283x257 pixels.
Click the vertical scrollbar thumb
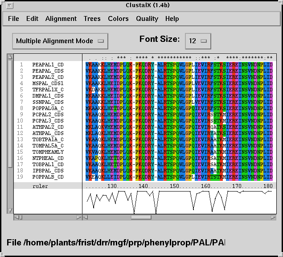pos(10,114)
